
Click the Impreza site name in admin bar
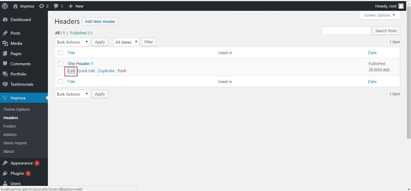pyautogui.click(x=27, y=6)
